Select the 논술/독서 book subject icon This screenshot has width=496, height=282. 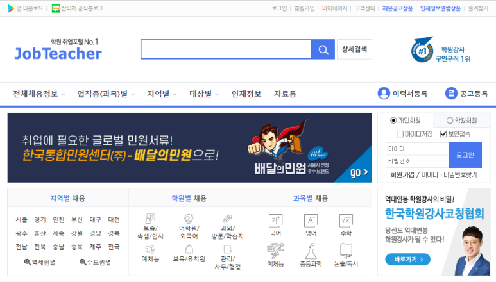[x=346, y=251]
